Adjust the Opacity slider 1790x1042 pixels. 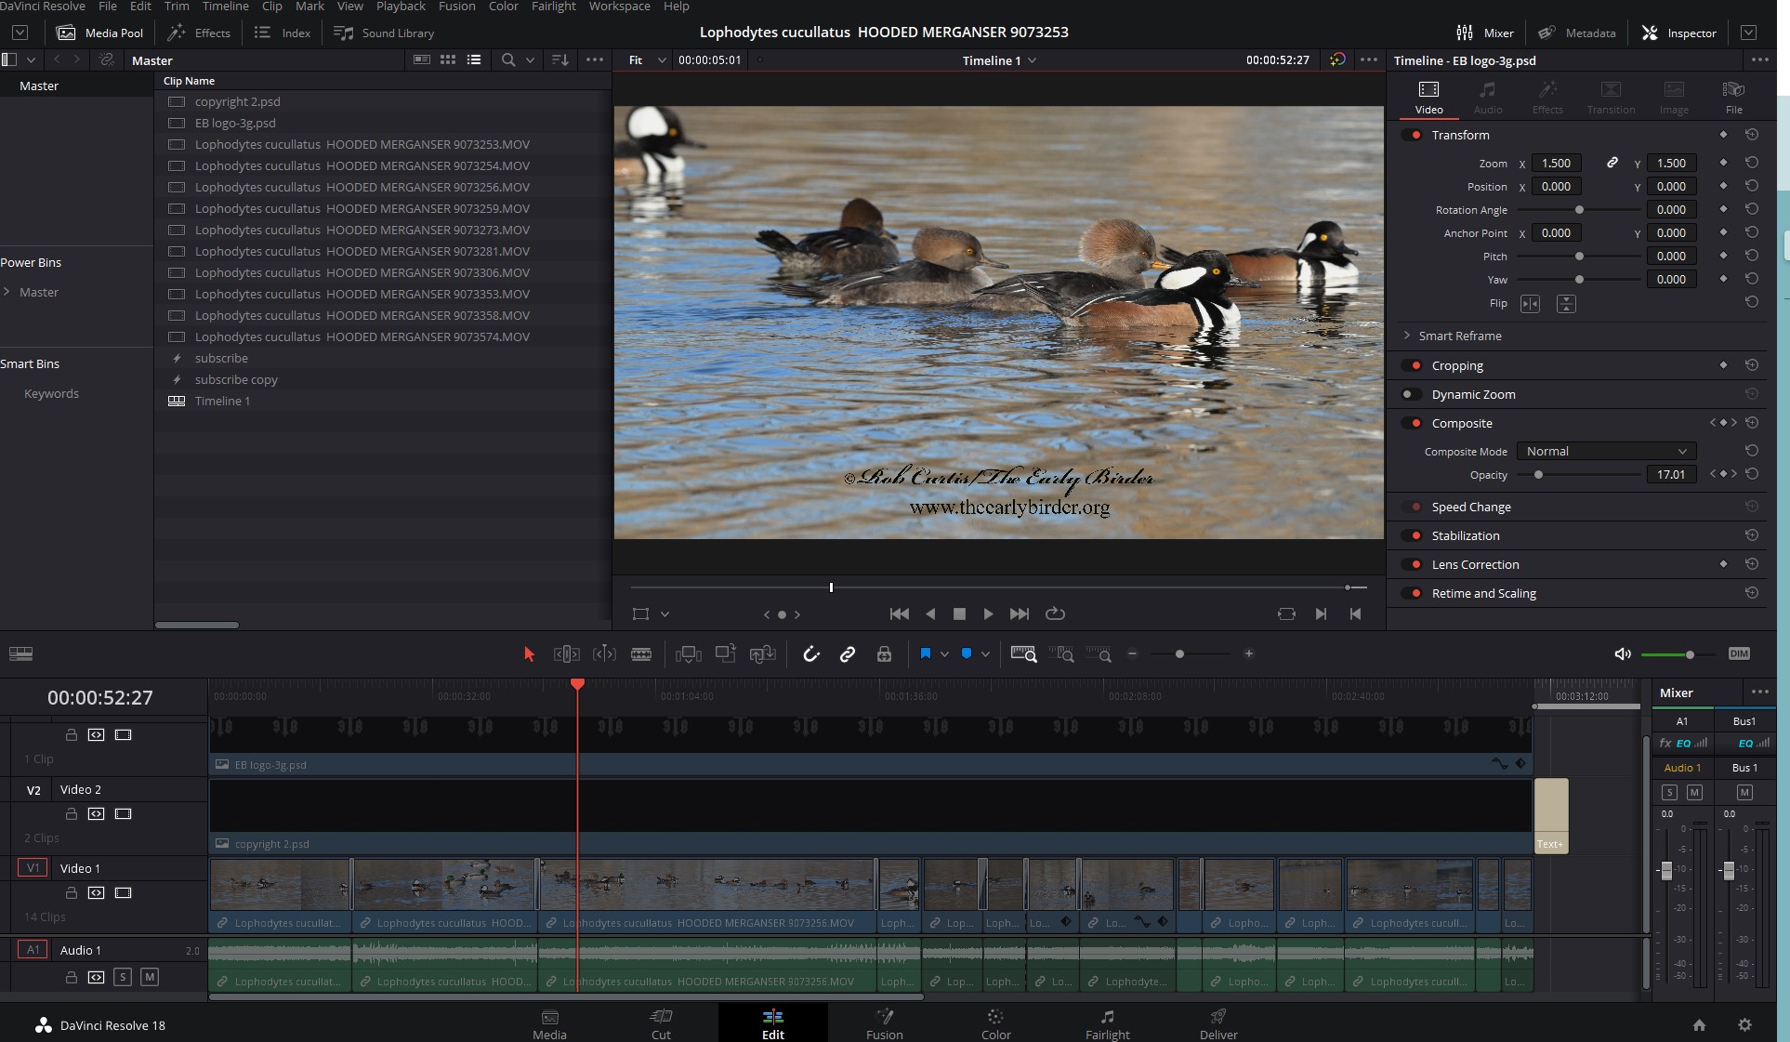[1539, 475]
